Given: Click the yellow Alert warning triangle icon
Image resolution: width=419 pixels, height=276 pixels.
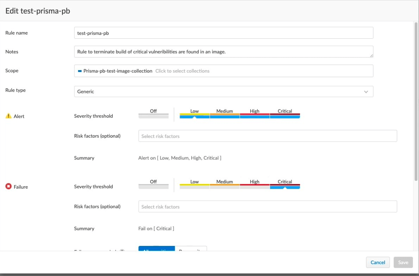Looking at the screenshot, I should (8, 116).
